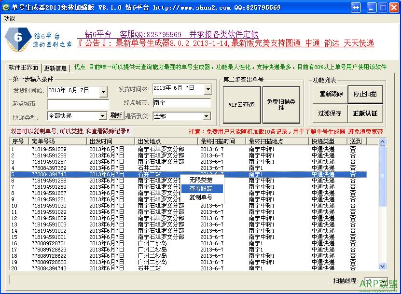Expand the 是否到货 combo box

(x=207, y=116)
